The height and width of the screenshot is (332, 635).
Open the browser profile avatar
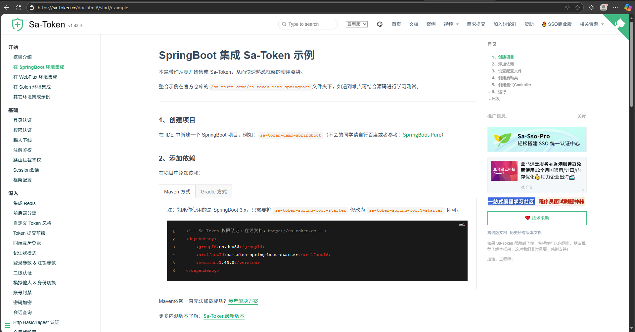[604, 7]
